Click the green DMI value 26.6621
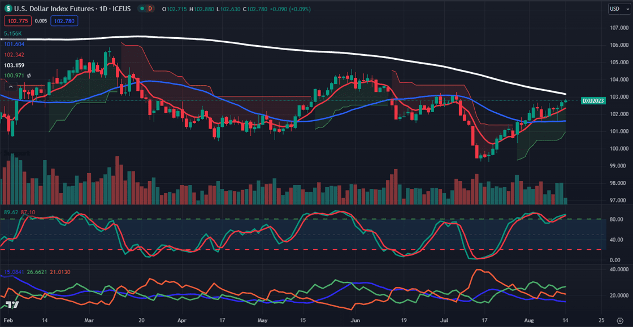The image size is (633, 327). (x=36, y=272)
